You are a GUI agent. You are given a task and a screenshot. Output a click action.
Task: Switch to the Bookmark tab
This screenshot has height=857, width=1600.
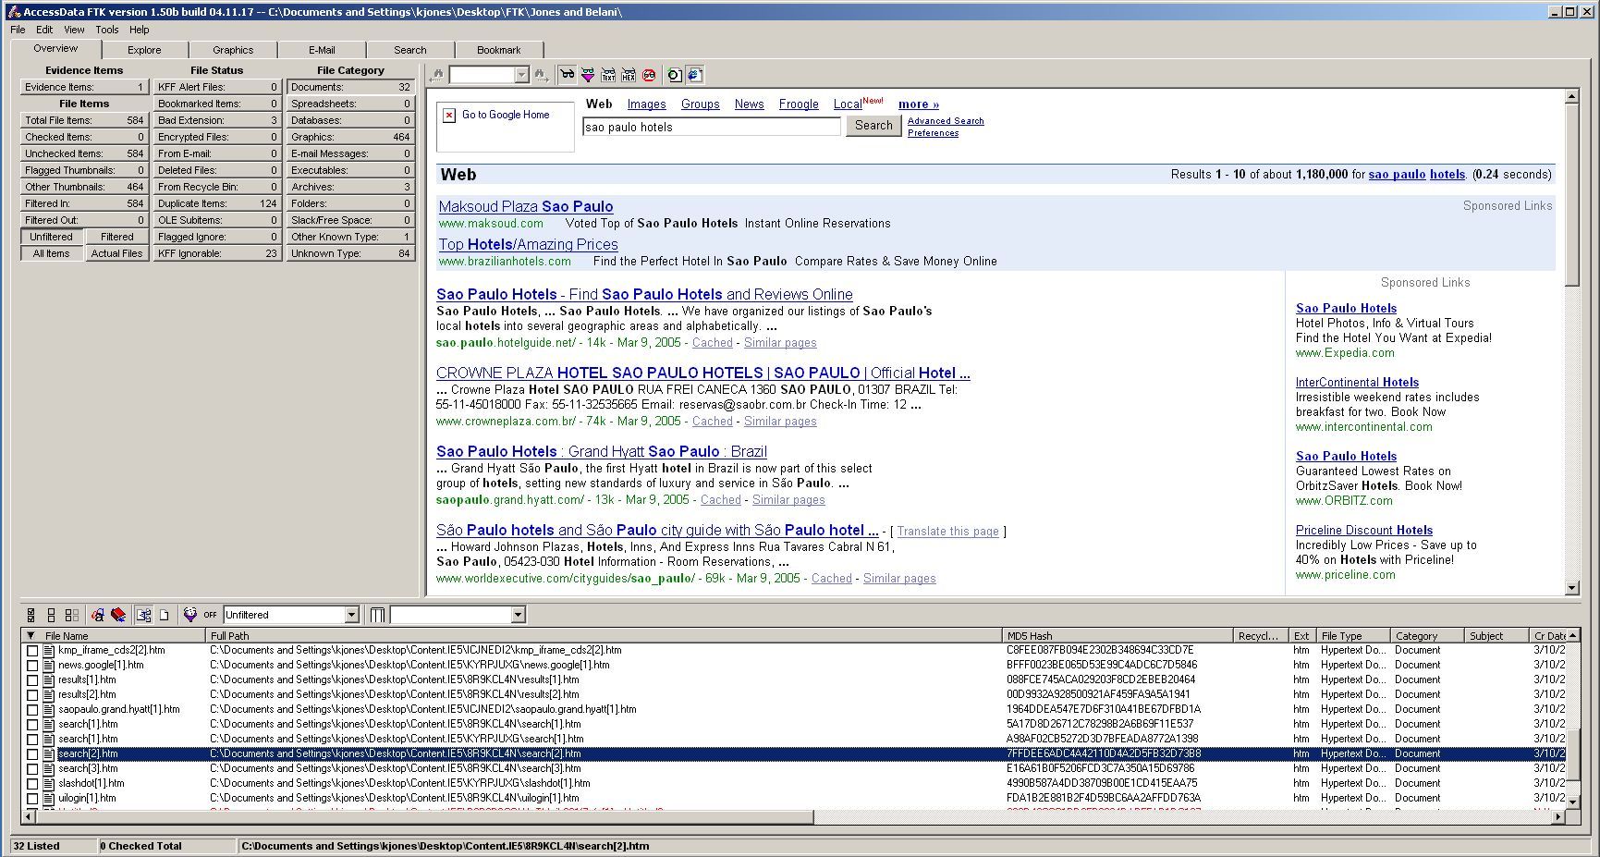click(499, 50)
